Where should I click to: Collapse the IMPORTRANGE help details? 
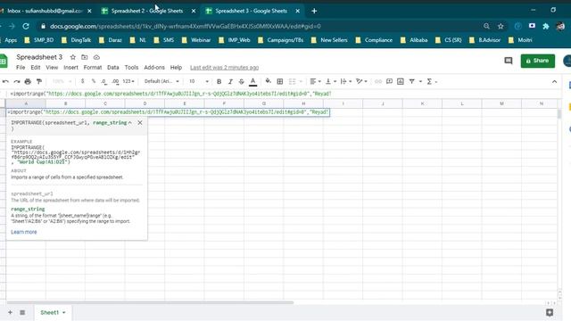click(x=129, y=123)
